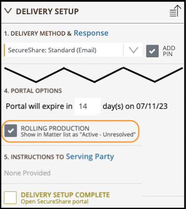Open the SecureShare delivery method dropdown arrow
Screen dimensions: 186x209
(x=133, y=50)
